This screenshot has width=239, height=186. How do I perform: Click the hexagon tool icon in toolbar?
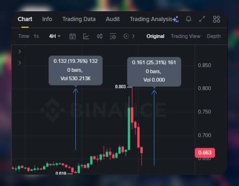pyautogui.click(x=126, y=36)
